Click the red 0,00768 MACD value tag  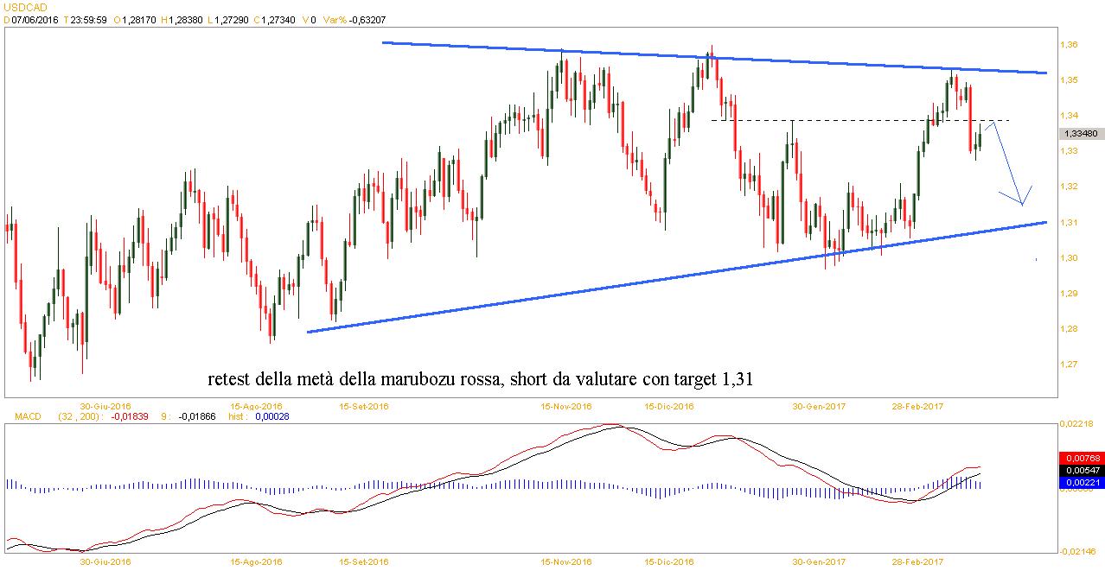pyautogui.click(x=1081, y=458)
